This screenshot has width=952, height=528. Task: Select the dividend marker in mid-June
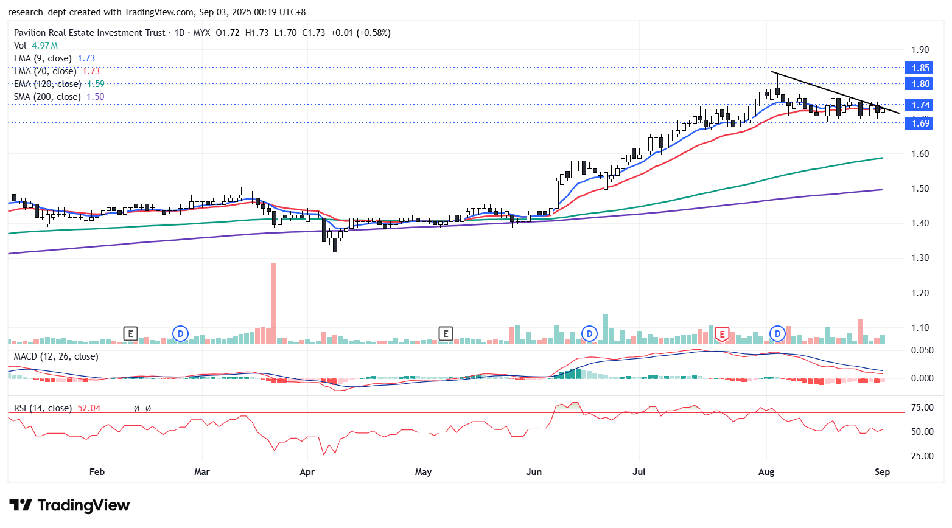[589, 333]
